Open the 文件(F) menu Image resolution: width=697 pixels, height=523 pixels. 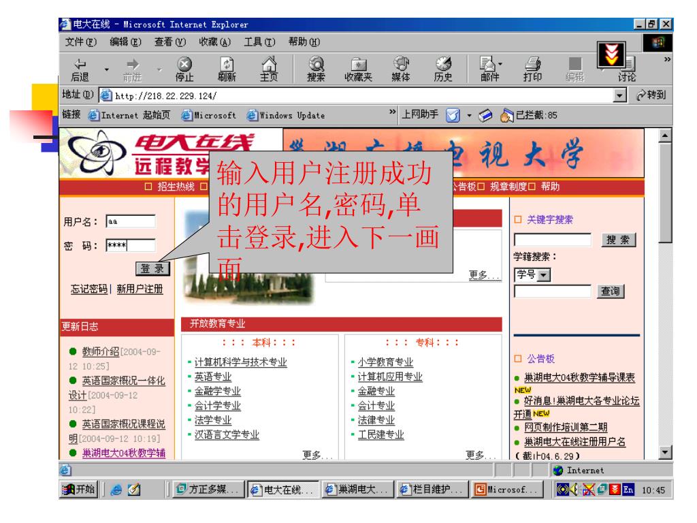pyautogui.click(x=80, y=42)
